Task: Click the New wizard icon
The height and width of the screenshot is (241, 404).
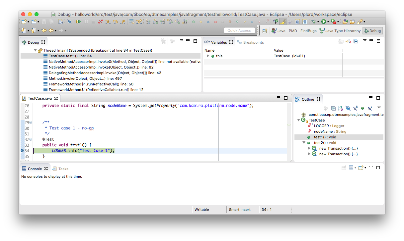Action: (x=24, y=22)
